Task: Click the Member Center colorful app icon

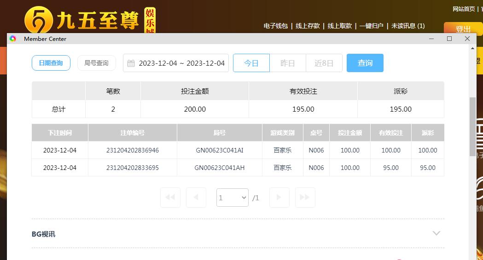Action: [x=12, y=39]
